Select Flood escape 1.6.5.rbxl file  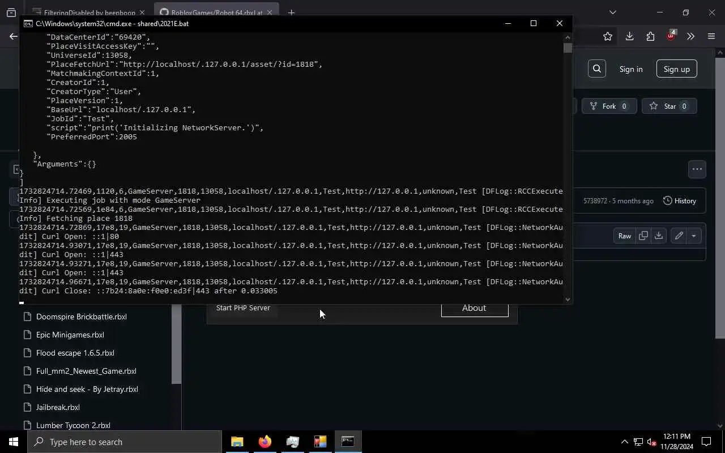75,353
